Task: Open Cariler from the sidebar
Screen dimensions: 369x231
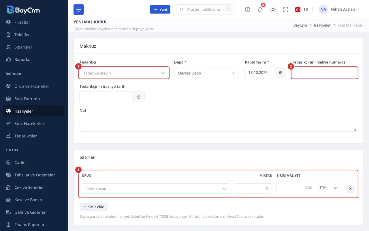Action: [34, 163]
